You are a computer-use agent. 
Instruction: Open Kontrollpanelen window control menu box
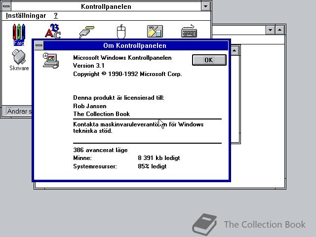[6, 6]
